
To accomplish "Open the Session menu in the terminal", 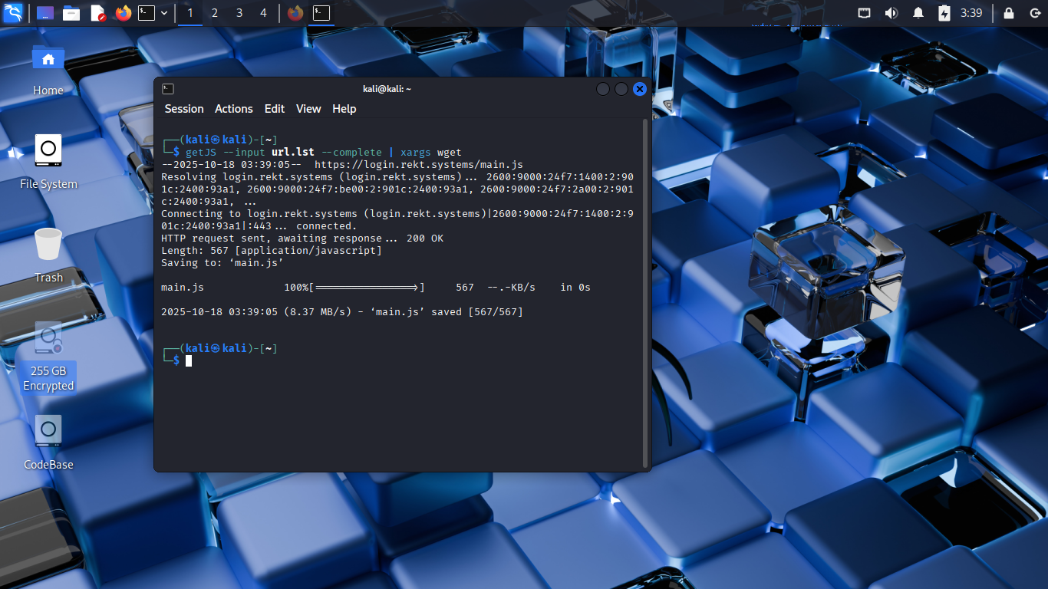I will (x=184, y=109).
